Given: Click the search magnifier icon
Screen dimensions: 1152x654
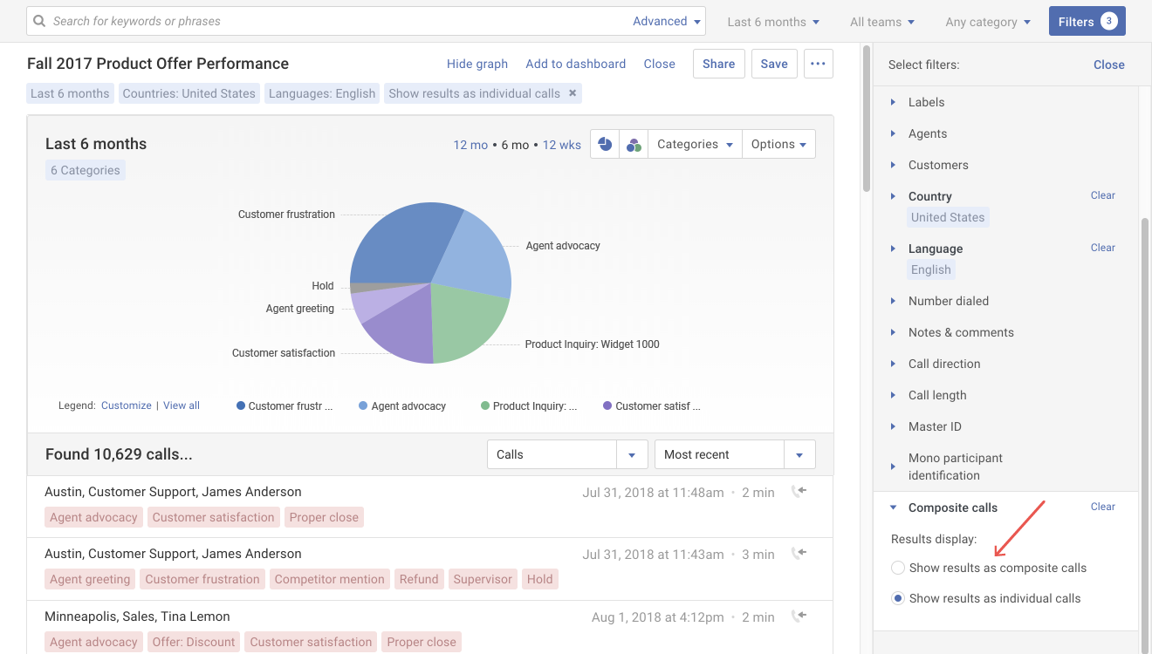Looking at the screenshot, I should click(40, 21).
